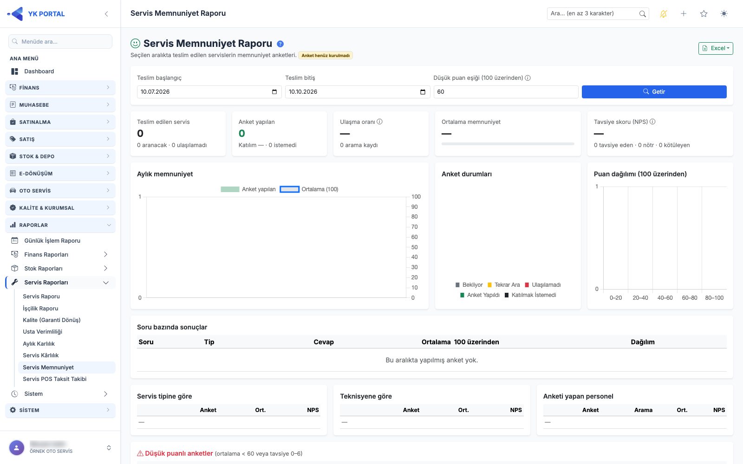Collapse the sidebar with the arrow icon
This screenshot has width=743, height=464.
pos(106,14)
